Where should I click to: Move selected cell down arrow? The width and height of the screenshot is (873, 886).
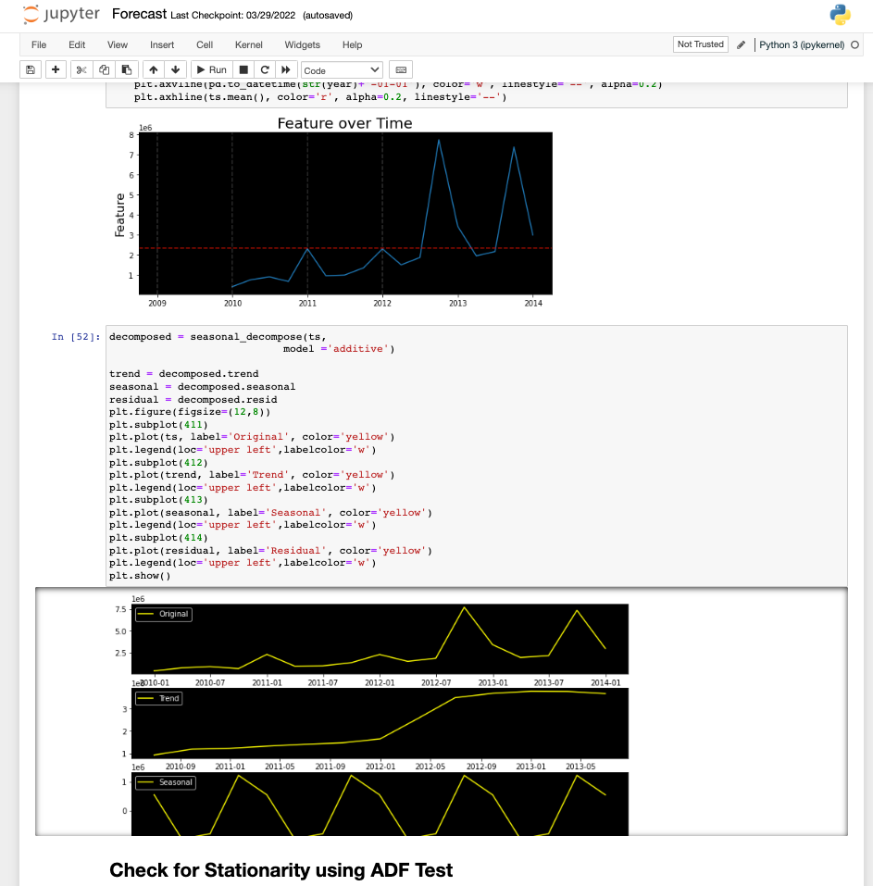click(x=175, y=69)
